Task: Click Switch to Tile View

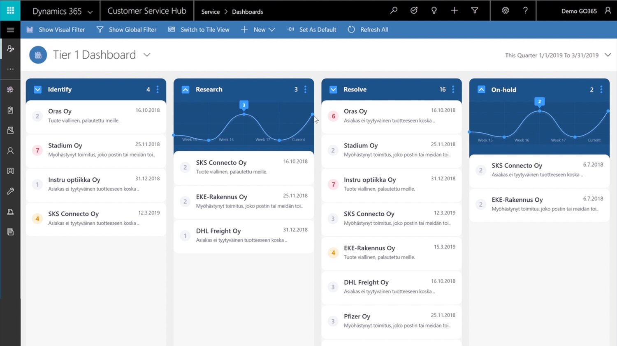Action: tap(199, 30)
